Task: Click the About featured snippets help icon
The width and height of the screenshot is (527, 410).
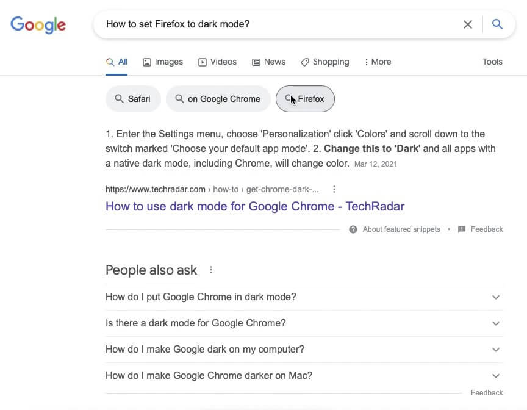Action: click(x=353, y=229)
